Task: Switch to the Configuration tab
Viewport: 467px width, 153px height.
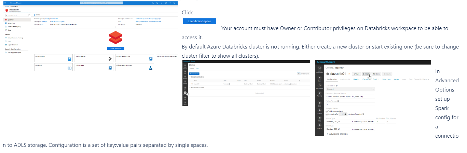Action: [x=332, y=79]
